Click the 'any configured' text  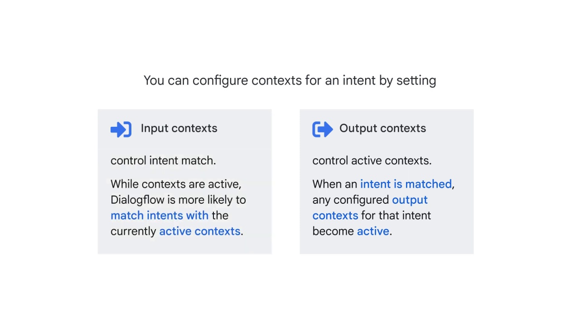point(351,200)
